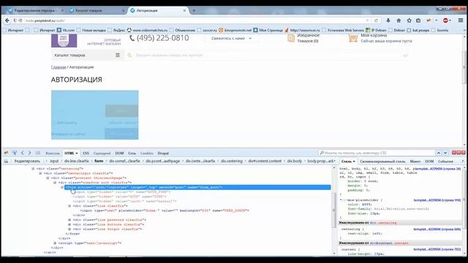Show the bookmarks list clipboard icon
The height and width of the screenshot is (263, 468).
click(418, 20)
